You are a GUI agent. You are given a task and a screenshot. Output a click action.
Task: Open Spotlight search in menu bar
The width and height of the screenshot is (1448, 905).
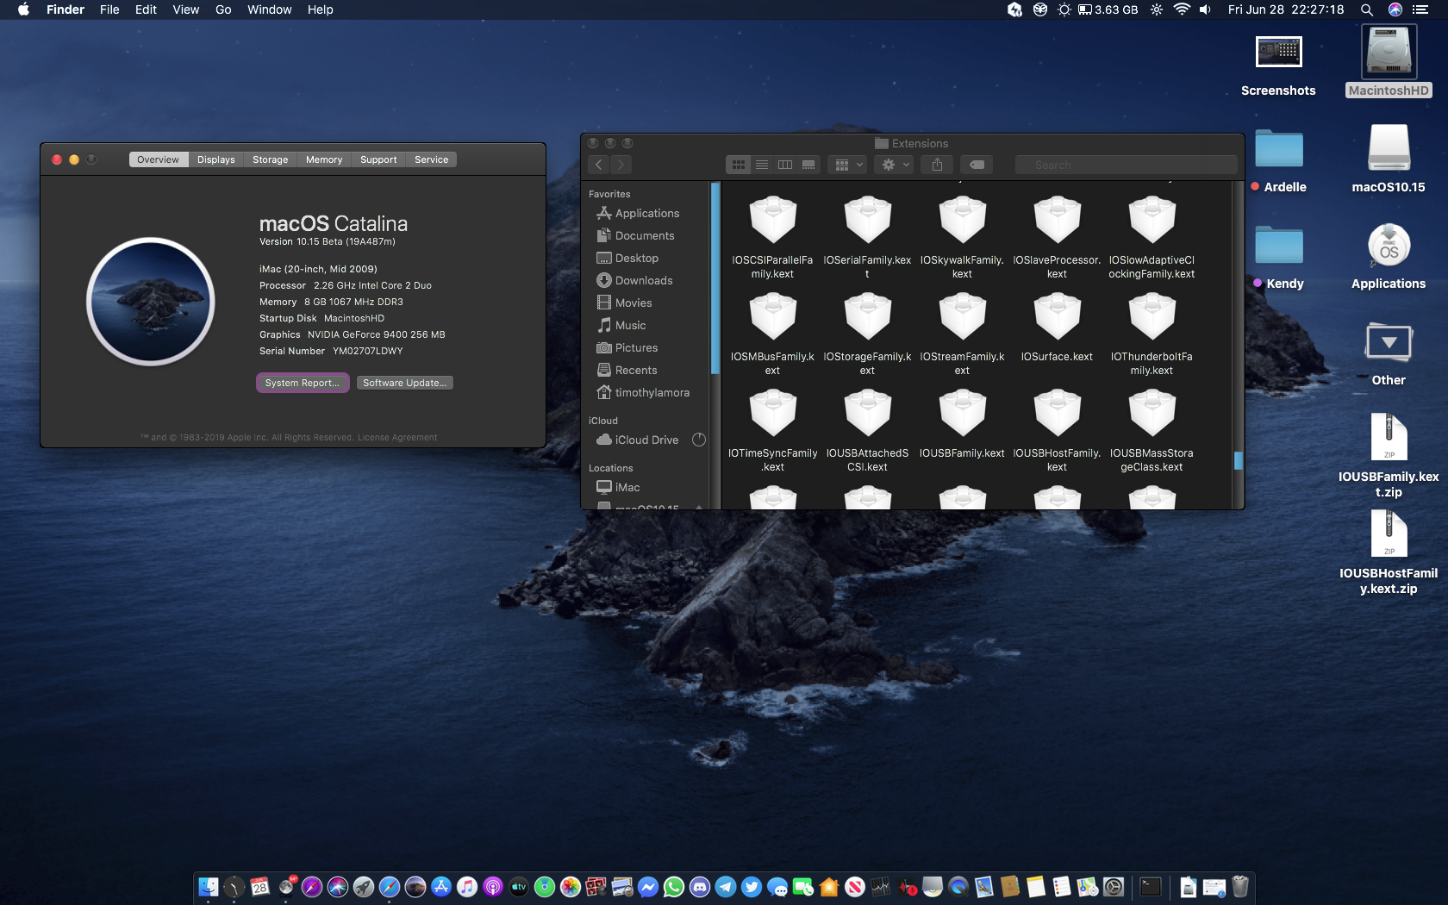pyautogui.click(x=1366, y=9)
